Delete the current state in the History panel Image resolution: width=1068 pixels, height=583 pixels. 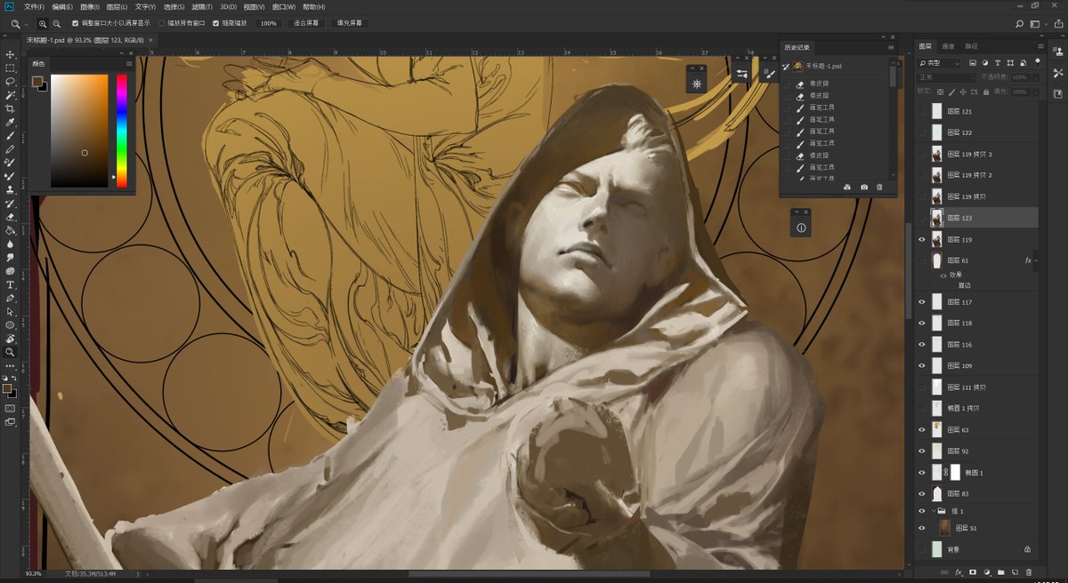(x=879, y=188)
